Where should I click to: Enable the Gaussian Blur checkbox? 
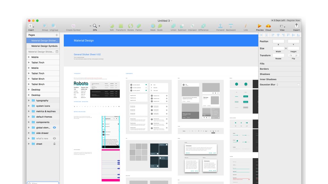tap(299, 84)
